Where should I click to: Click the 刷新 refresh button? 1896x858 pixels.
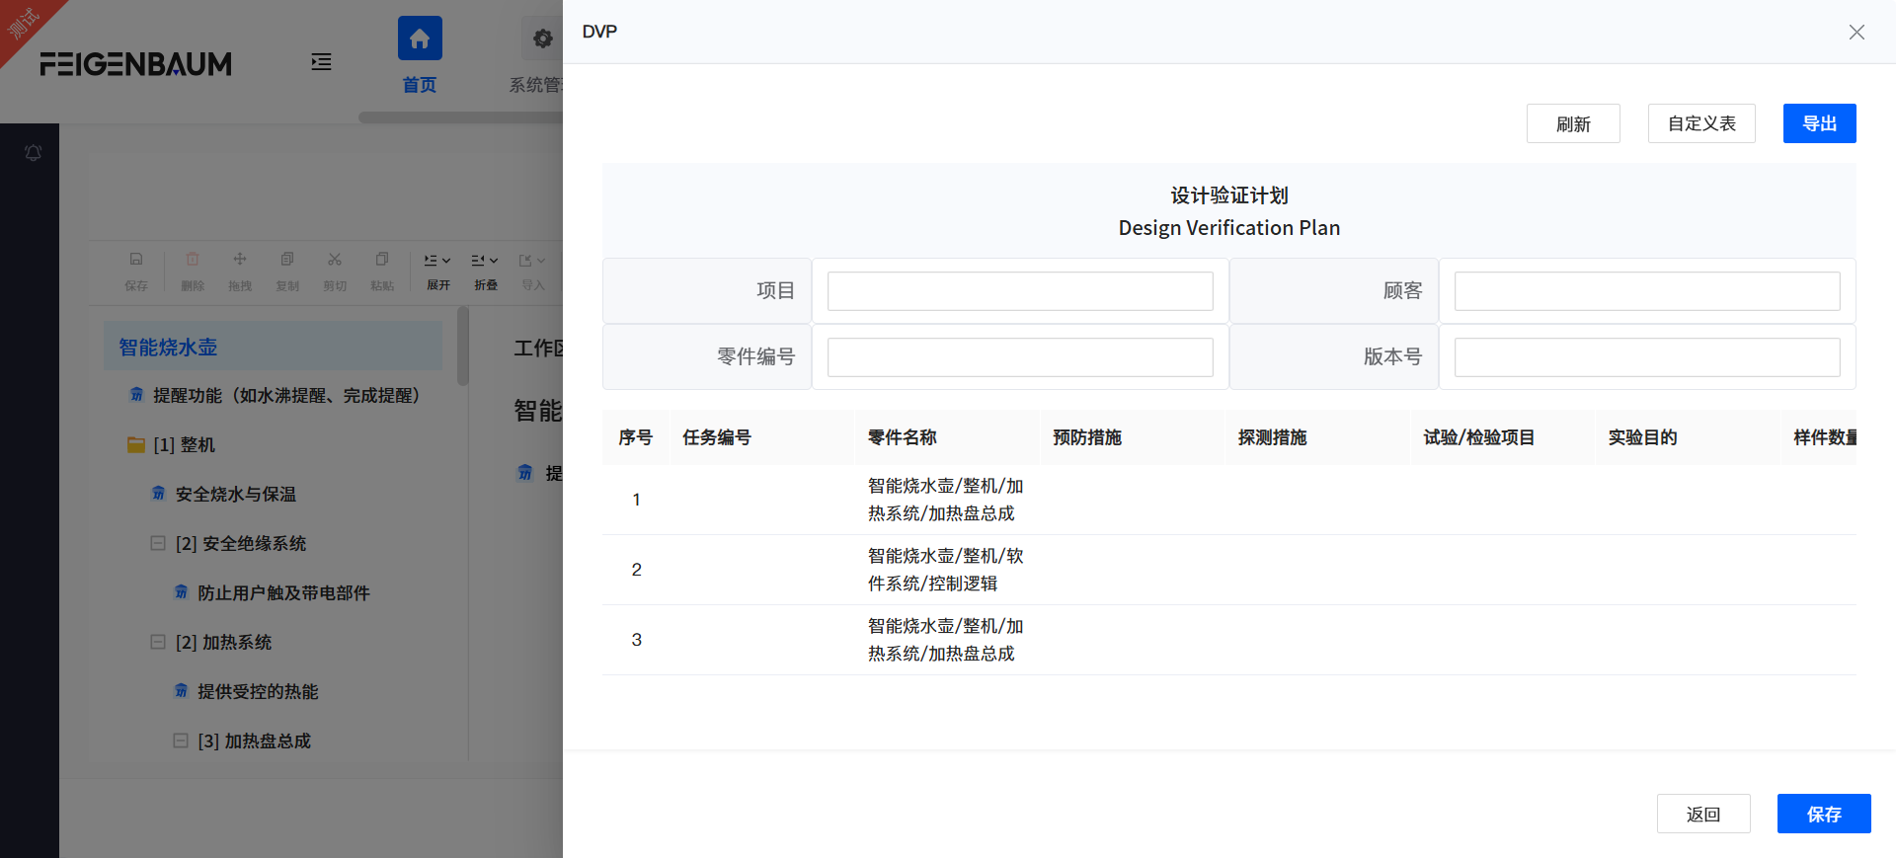click(1573, 123)
